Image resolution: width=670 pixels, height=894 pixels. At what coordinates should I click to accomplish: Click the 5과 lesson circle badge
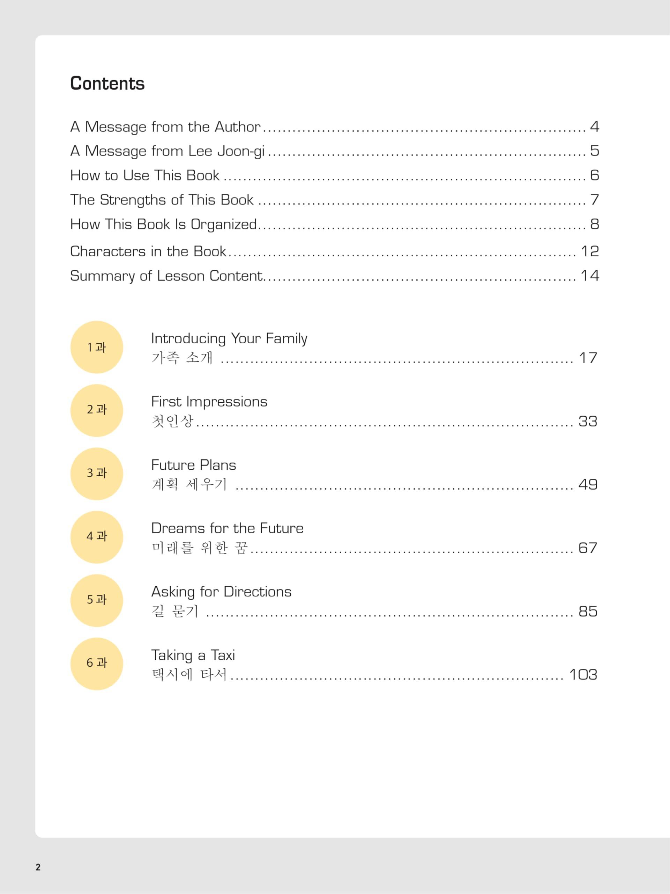point(97,600)
